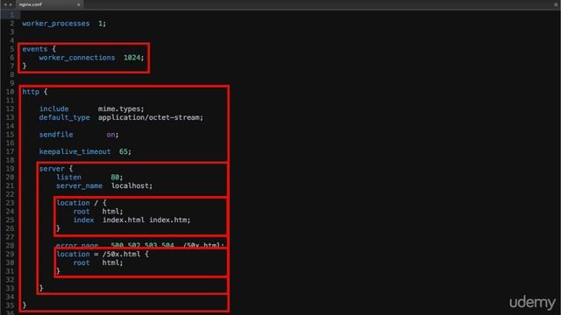Click line number 19 in the gutter
Screen dimensions: 561x315
pyautogui.click(x=10, y=169)
